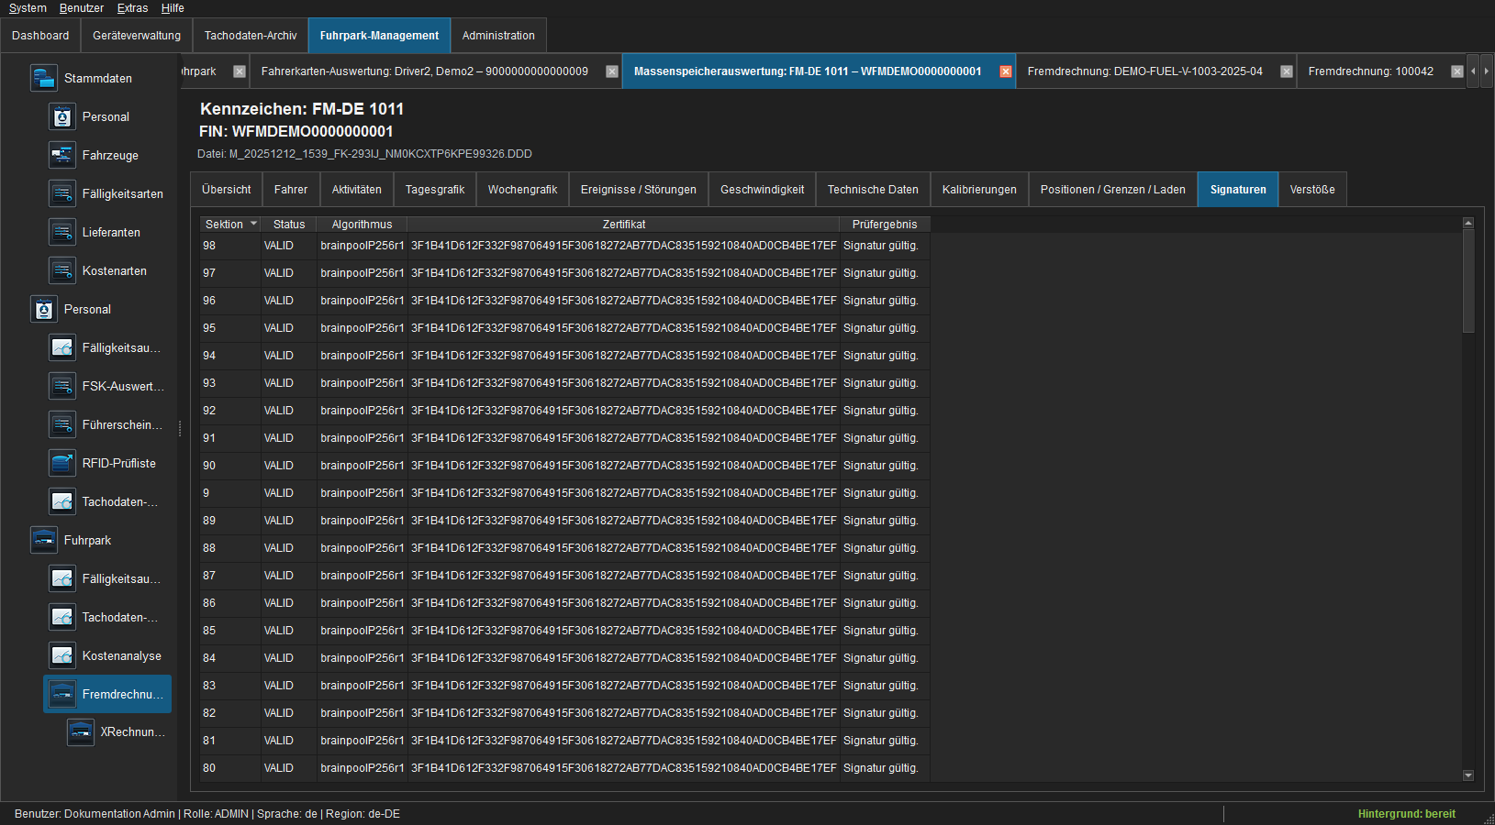Close the Massenspeicherauswertung FM-DE 1011 tab

click(1006, 71)
